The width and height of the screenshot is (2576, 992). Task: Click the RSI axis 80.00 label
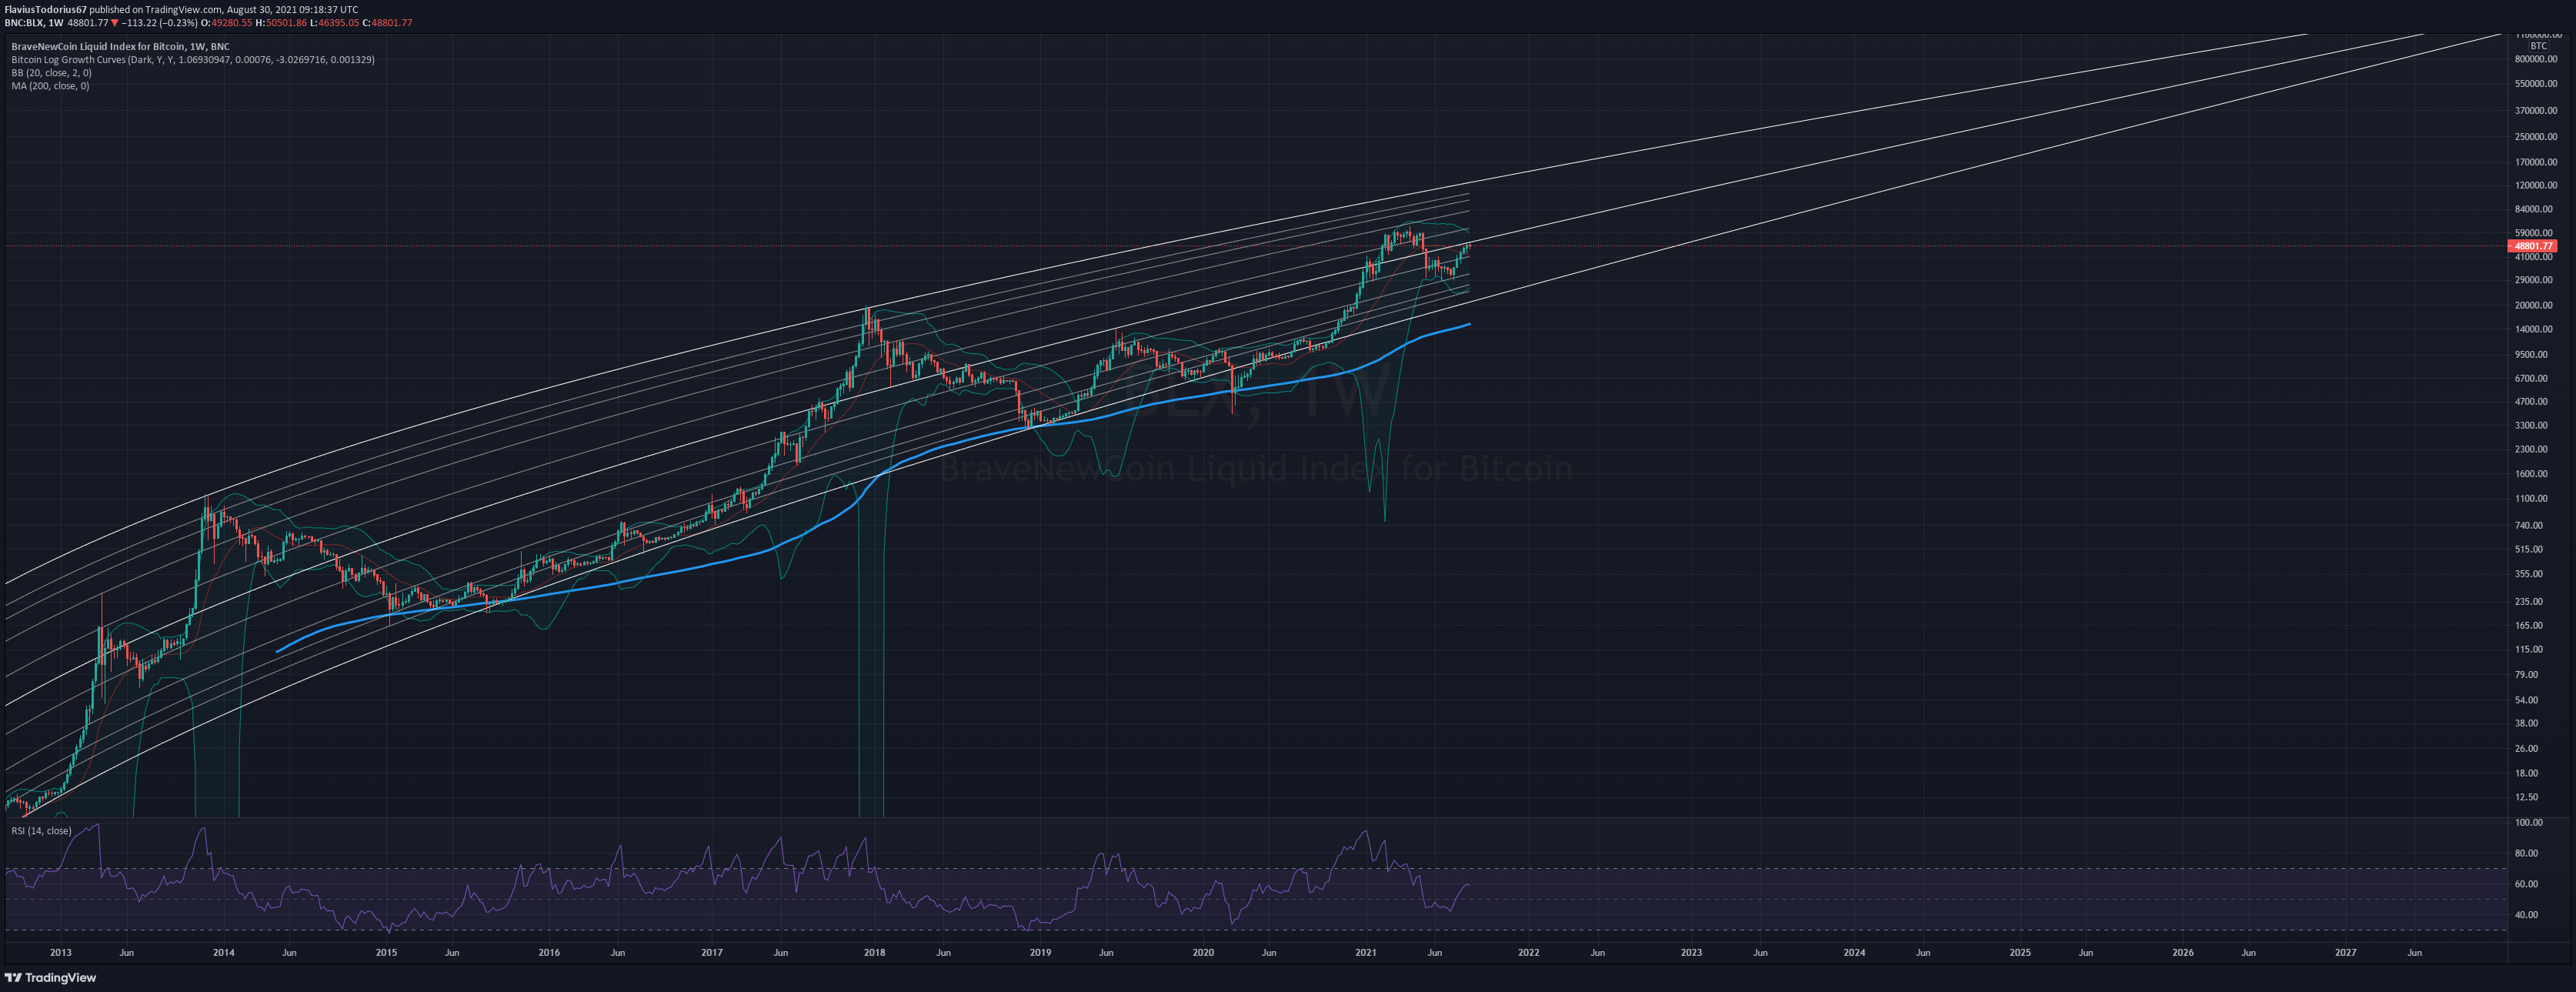coord(2526,854)
